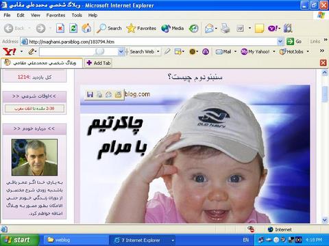Click the Stop icon in the toolbar
Image resolution: width=329 pixels, height=246 pixels.
(60, 28)
